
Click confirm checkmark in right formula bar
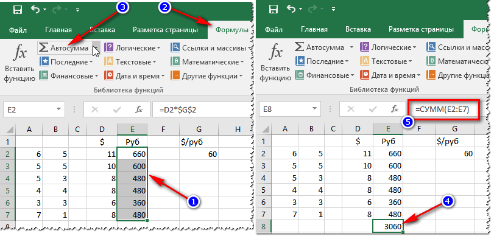[x=373, y=109]
